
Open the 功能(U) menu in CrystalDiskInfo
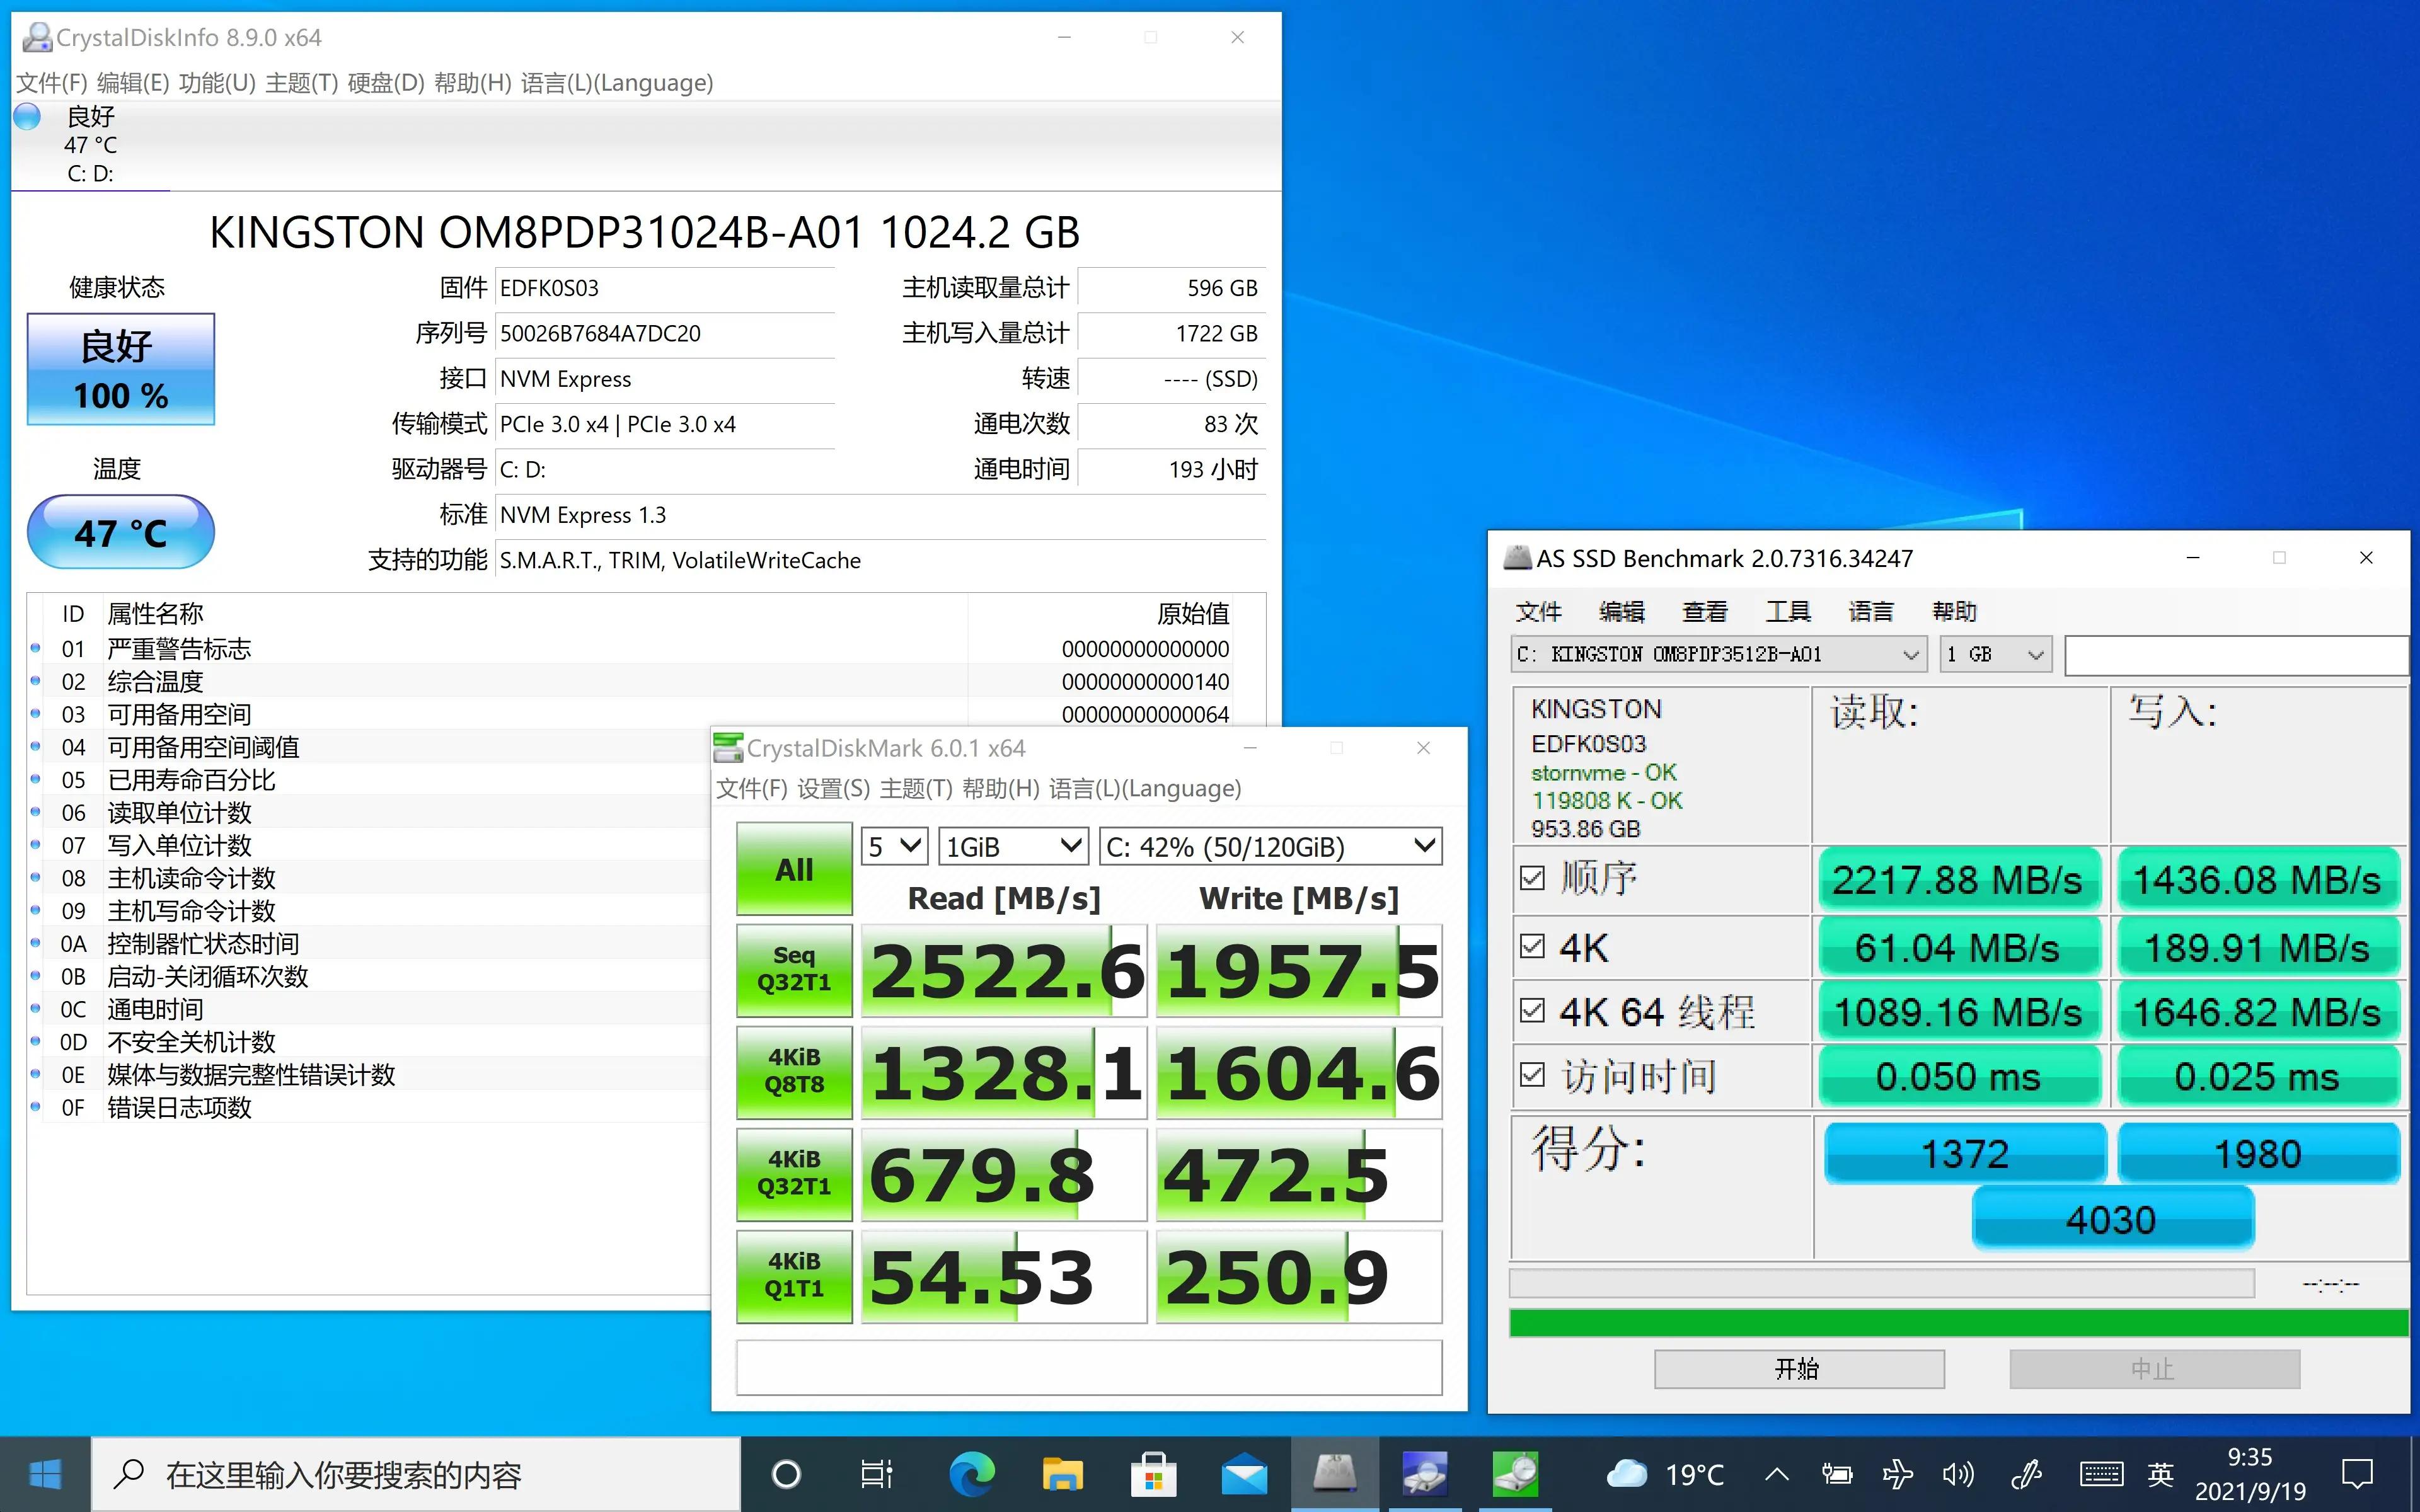(x=217, y=83)
